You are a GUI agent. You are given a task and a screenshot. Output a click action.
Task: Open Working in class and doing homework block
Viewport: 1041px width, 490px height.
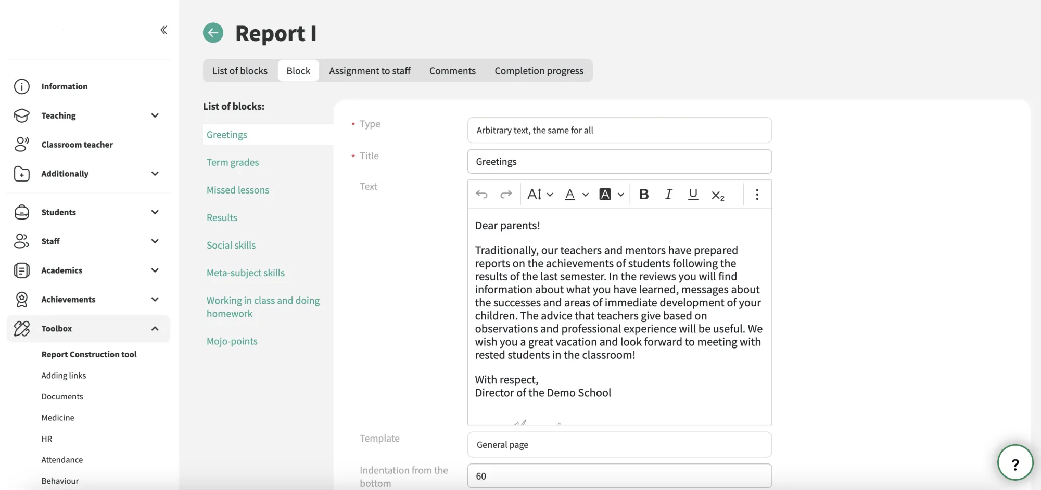[263, 307]
